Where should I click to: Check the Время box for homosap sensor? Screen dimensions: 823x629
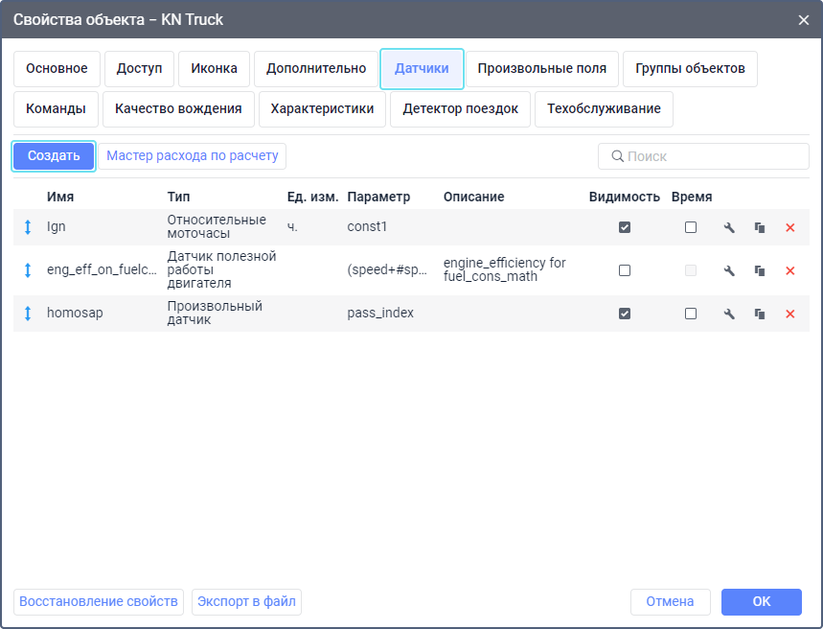pyautogui.click(x=691, y=314)
